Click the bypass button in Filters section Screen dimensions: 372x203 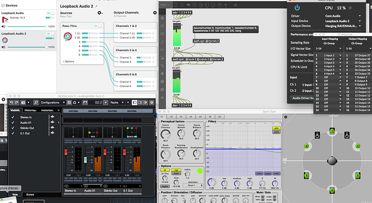(267, 173)
